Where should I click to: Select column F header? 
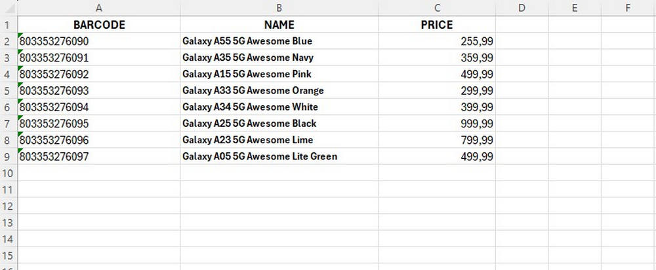pyautogui.click(x=628, y=8)
